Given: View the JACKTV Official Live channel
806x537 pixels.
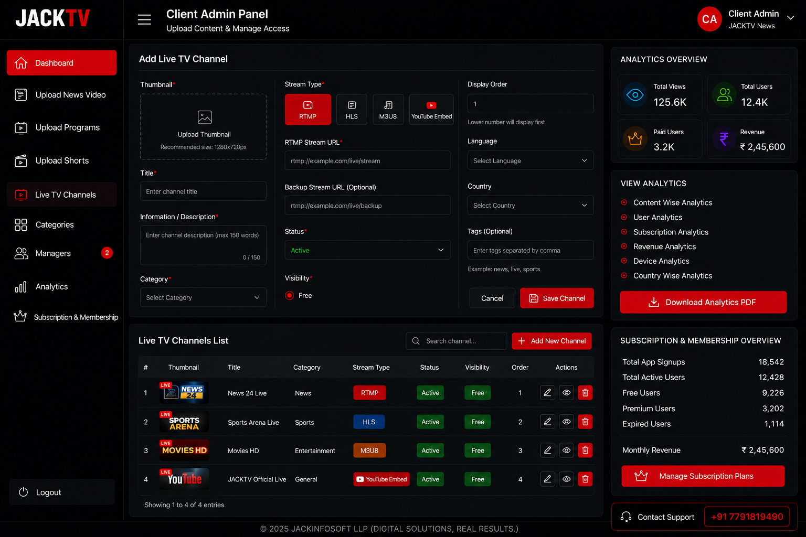Looking at the screenshot, I should click(566, 479).
